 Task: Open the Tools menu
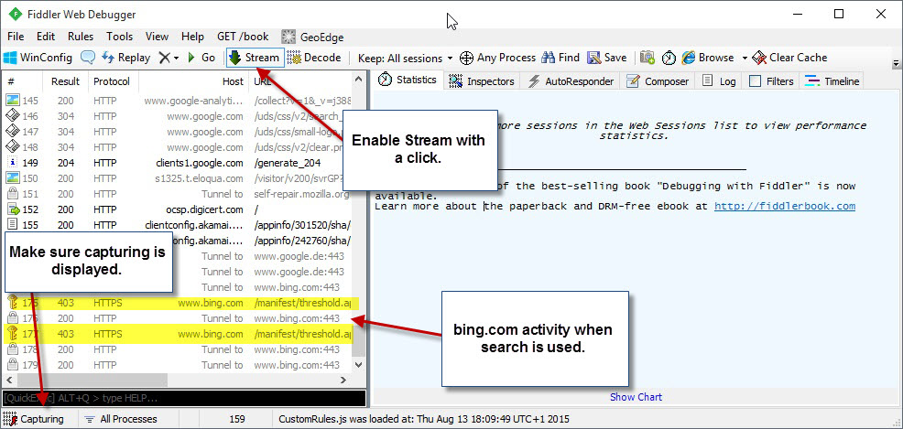(x=120, y=37)
